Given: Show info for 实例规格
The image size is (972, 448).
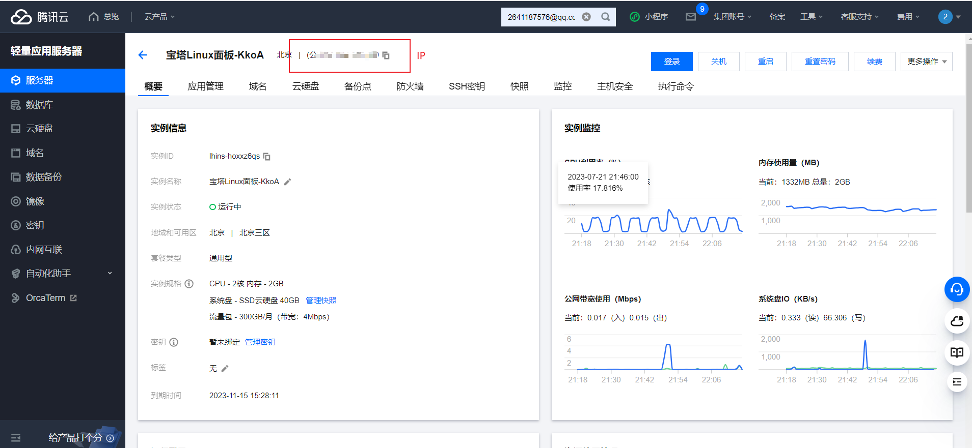Looking at the screenshot, I should [x=189, y=284].
